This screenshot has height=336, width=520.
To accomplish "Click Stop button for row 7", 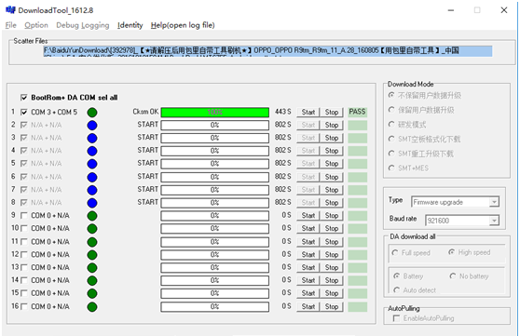I will pyautogui.click(x=332, y=190).
